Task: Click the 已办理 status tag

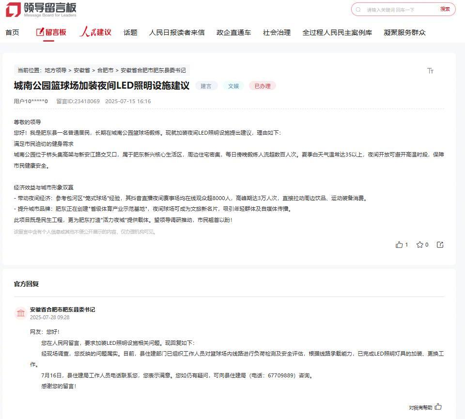Action: (263, 86)
